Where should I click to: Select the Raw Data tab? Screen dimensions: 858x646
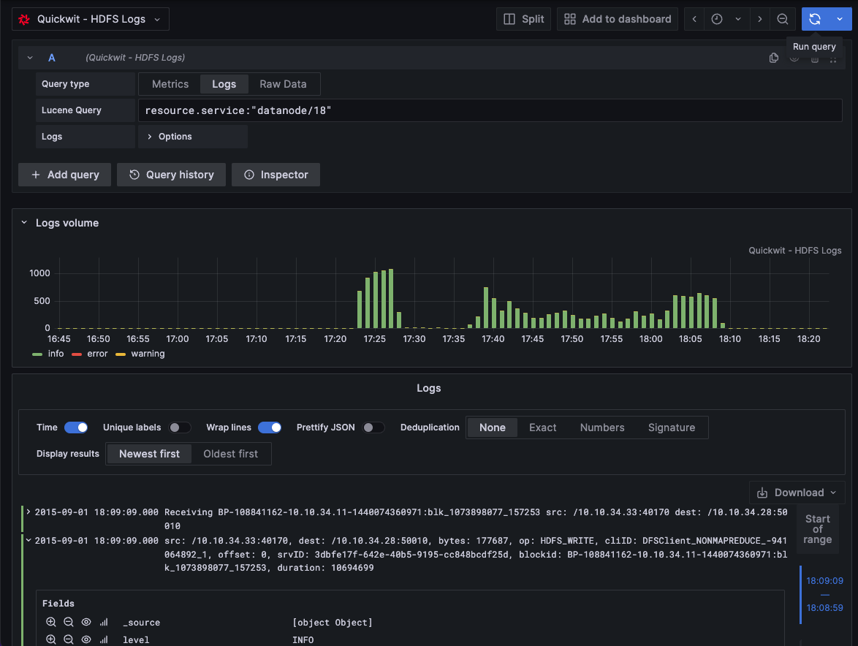(x=284, y=84)
